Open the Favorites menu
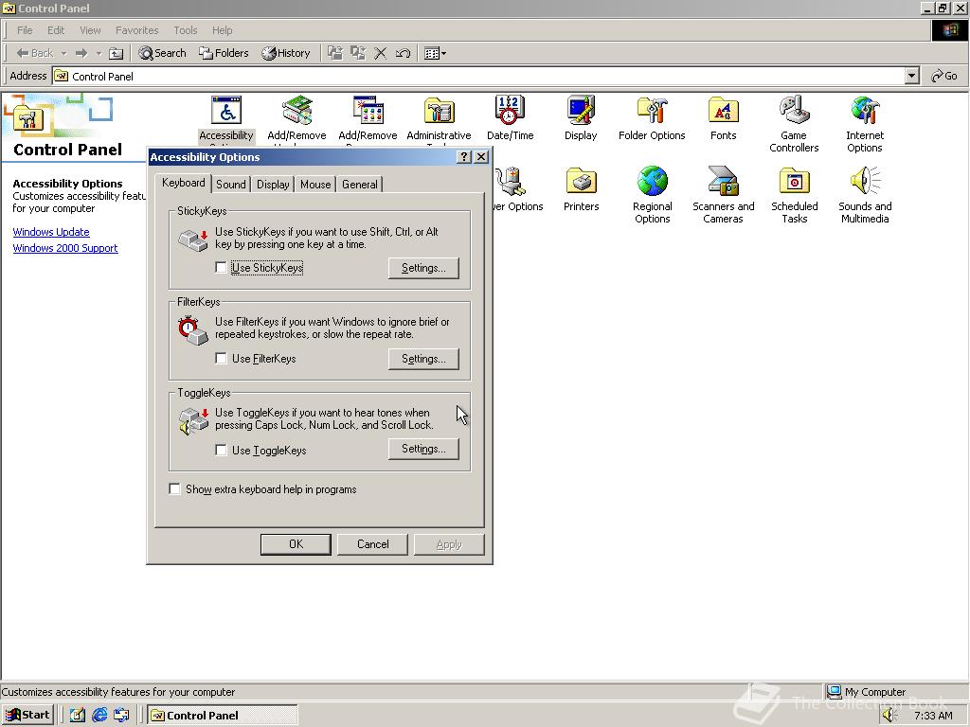This screenshot has width=970, height=727. (136, 30)
